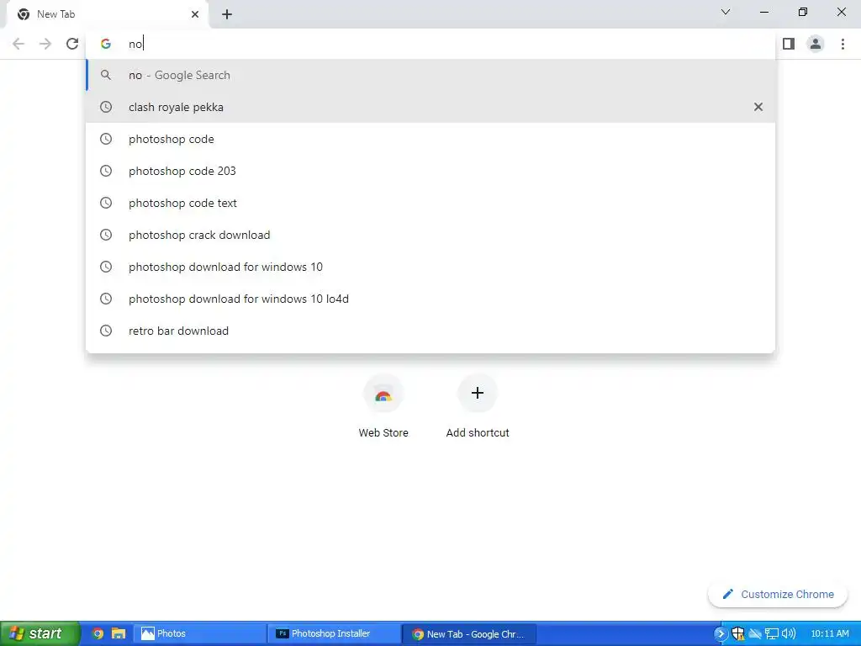861x646 pixels.
Task: Go forward using the forward arrow
Action: point(45,44)
